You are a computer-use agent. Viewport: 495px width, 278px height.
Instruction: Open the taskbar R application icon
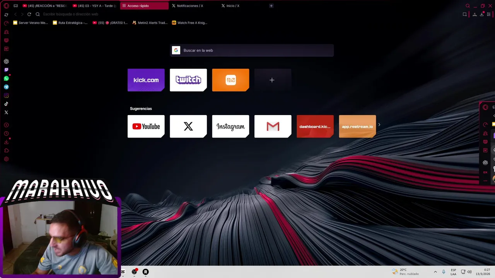coord(145,272)
